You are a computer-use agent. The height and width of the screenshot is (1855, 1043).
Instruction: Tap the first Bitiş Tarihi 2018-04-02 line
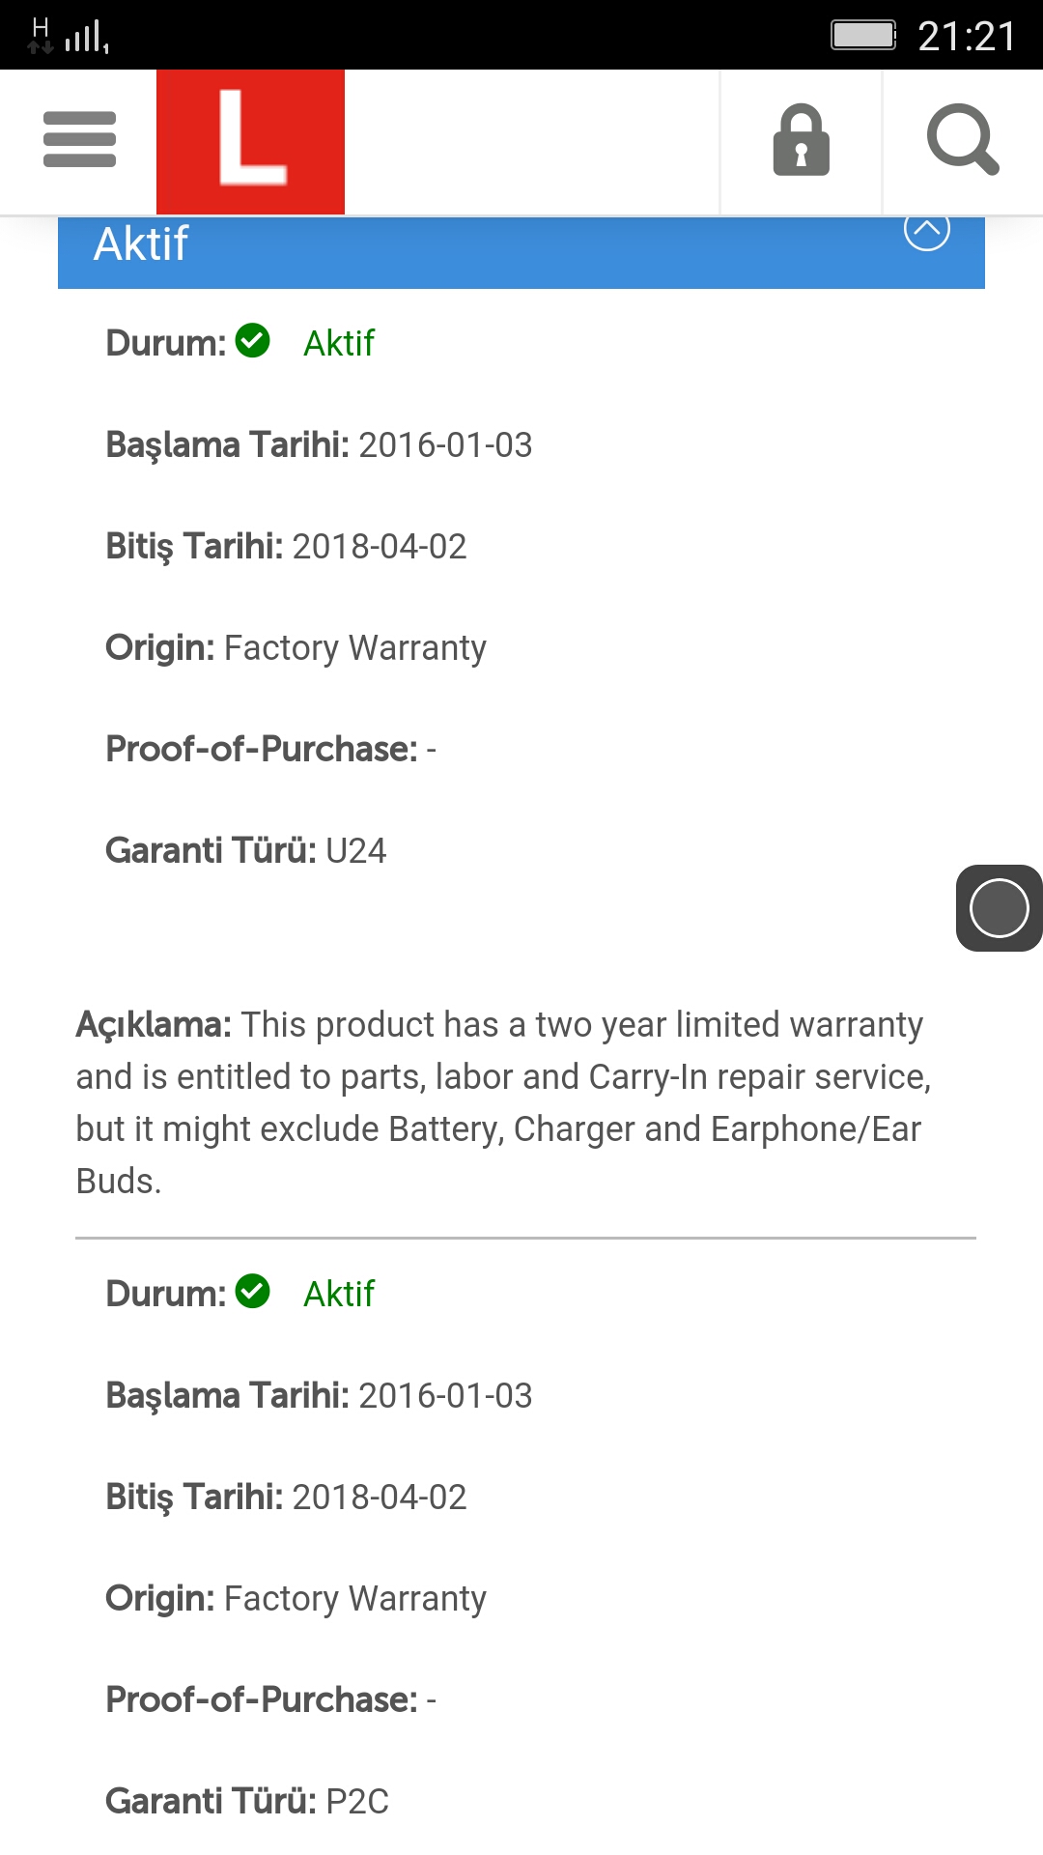[x=286, y=547]
